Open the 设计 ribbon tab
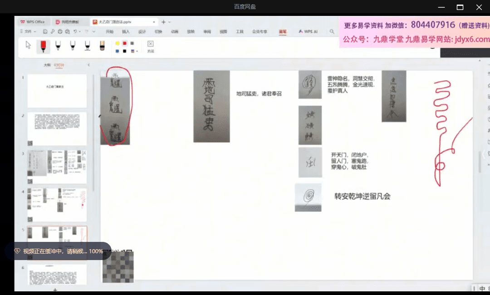 pos(142,32)
